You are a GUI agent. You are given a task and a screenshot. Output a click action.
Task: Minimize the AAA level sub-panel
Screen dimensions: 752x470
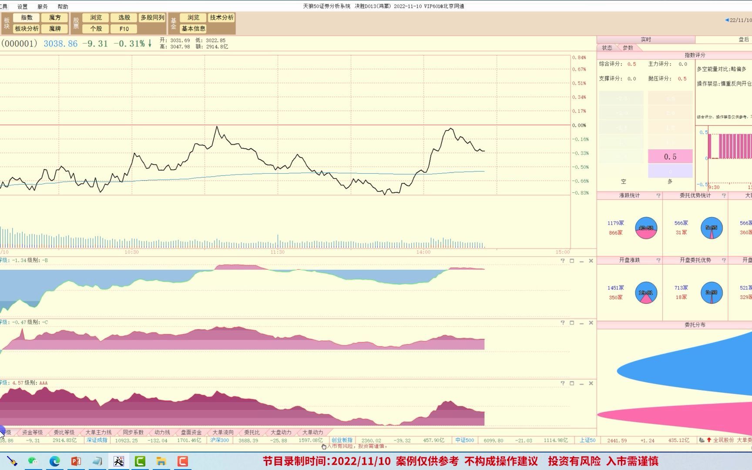point(581,383)
